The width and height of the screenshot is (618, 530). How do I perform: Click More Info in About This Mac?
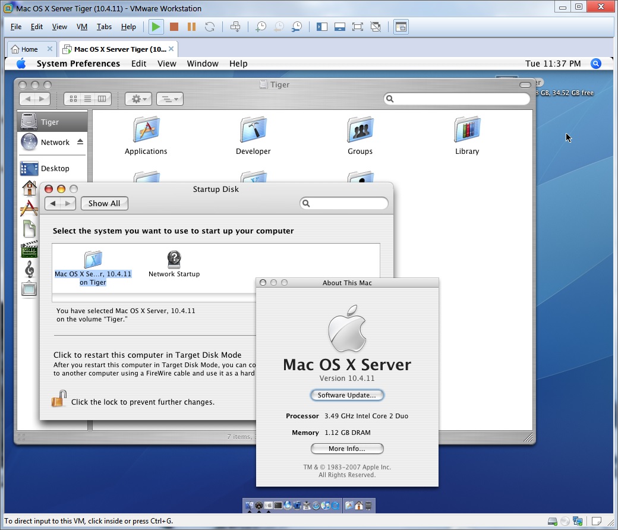[x=347, y=449]
